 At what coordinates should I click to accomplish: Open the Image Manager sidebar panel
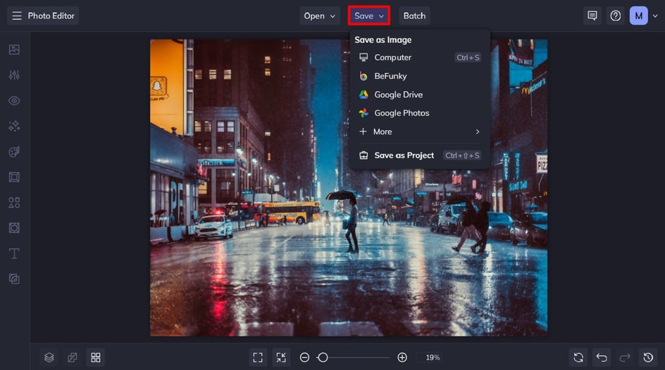pos(14,49)
